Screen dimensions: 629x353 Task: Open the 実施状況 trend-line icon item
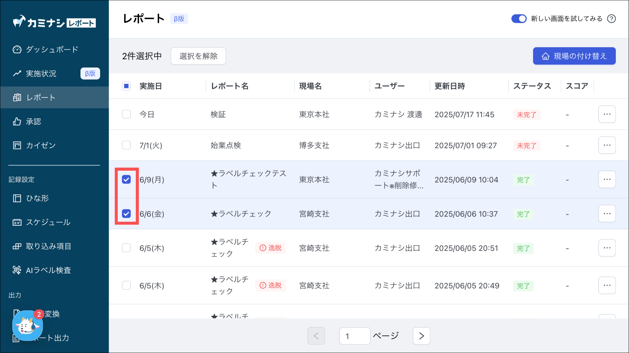pos(17,74)
